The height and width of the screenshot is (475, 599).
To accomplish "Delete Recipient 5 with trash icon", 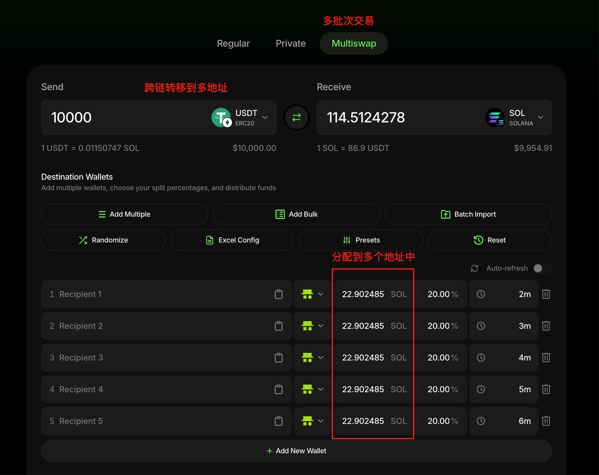I will tap(546, 421).
